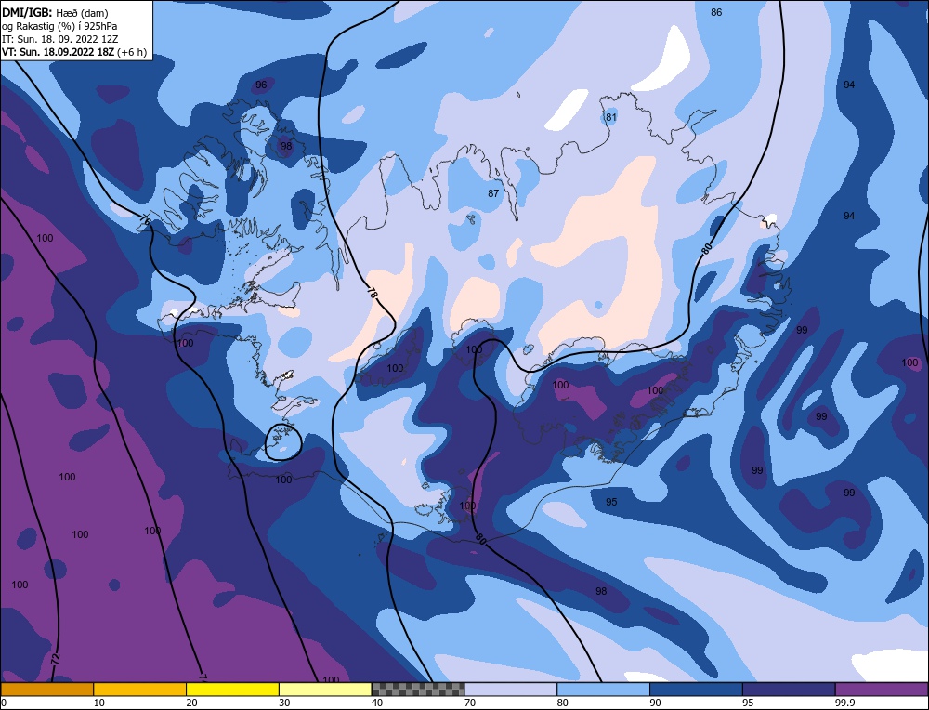Click the 'IT: Sun. 18. 09. 2022 12Z' line
Screen dimensions: 929x710
point(59,39)
